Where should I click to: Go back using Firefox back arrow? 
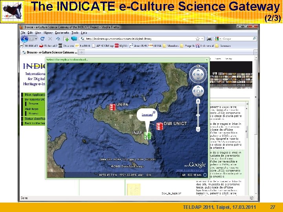(24, 39)
